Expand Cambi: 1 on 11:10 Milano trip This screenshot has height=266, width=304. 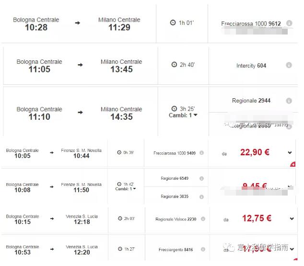coord(183,116)
